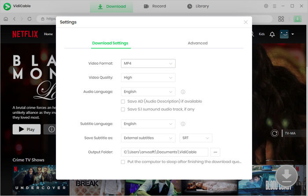The image size is (308, 196).
Task: Click the More Info button icon on Netflix
Action: click(51, 129)
